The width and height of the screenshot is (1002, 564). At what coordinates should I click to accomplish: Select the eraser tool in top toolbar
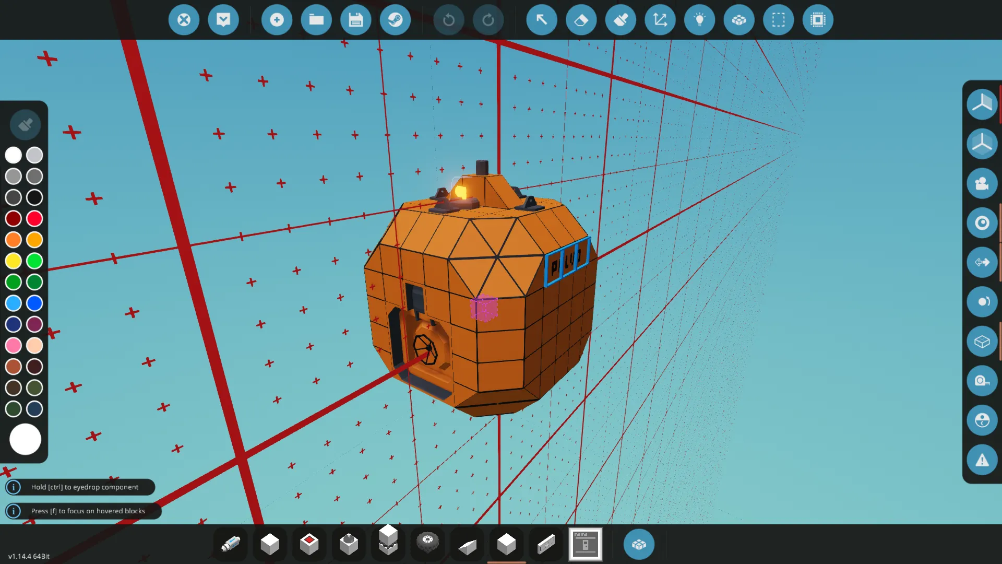(581, 20)
